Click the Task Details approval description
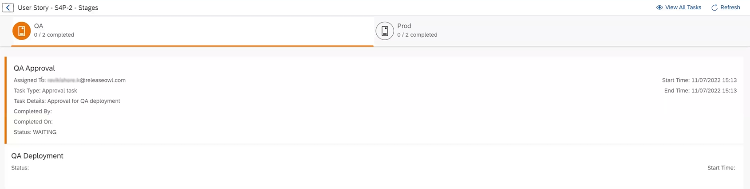Image resolution: width=750 pixels, height=189 pixels. click(67, 101)
